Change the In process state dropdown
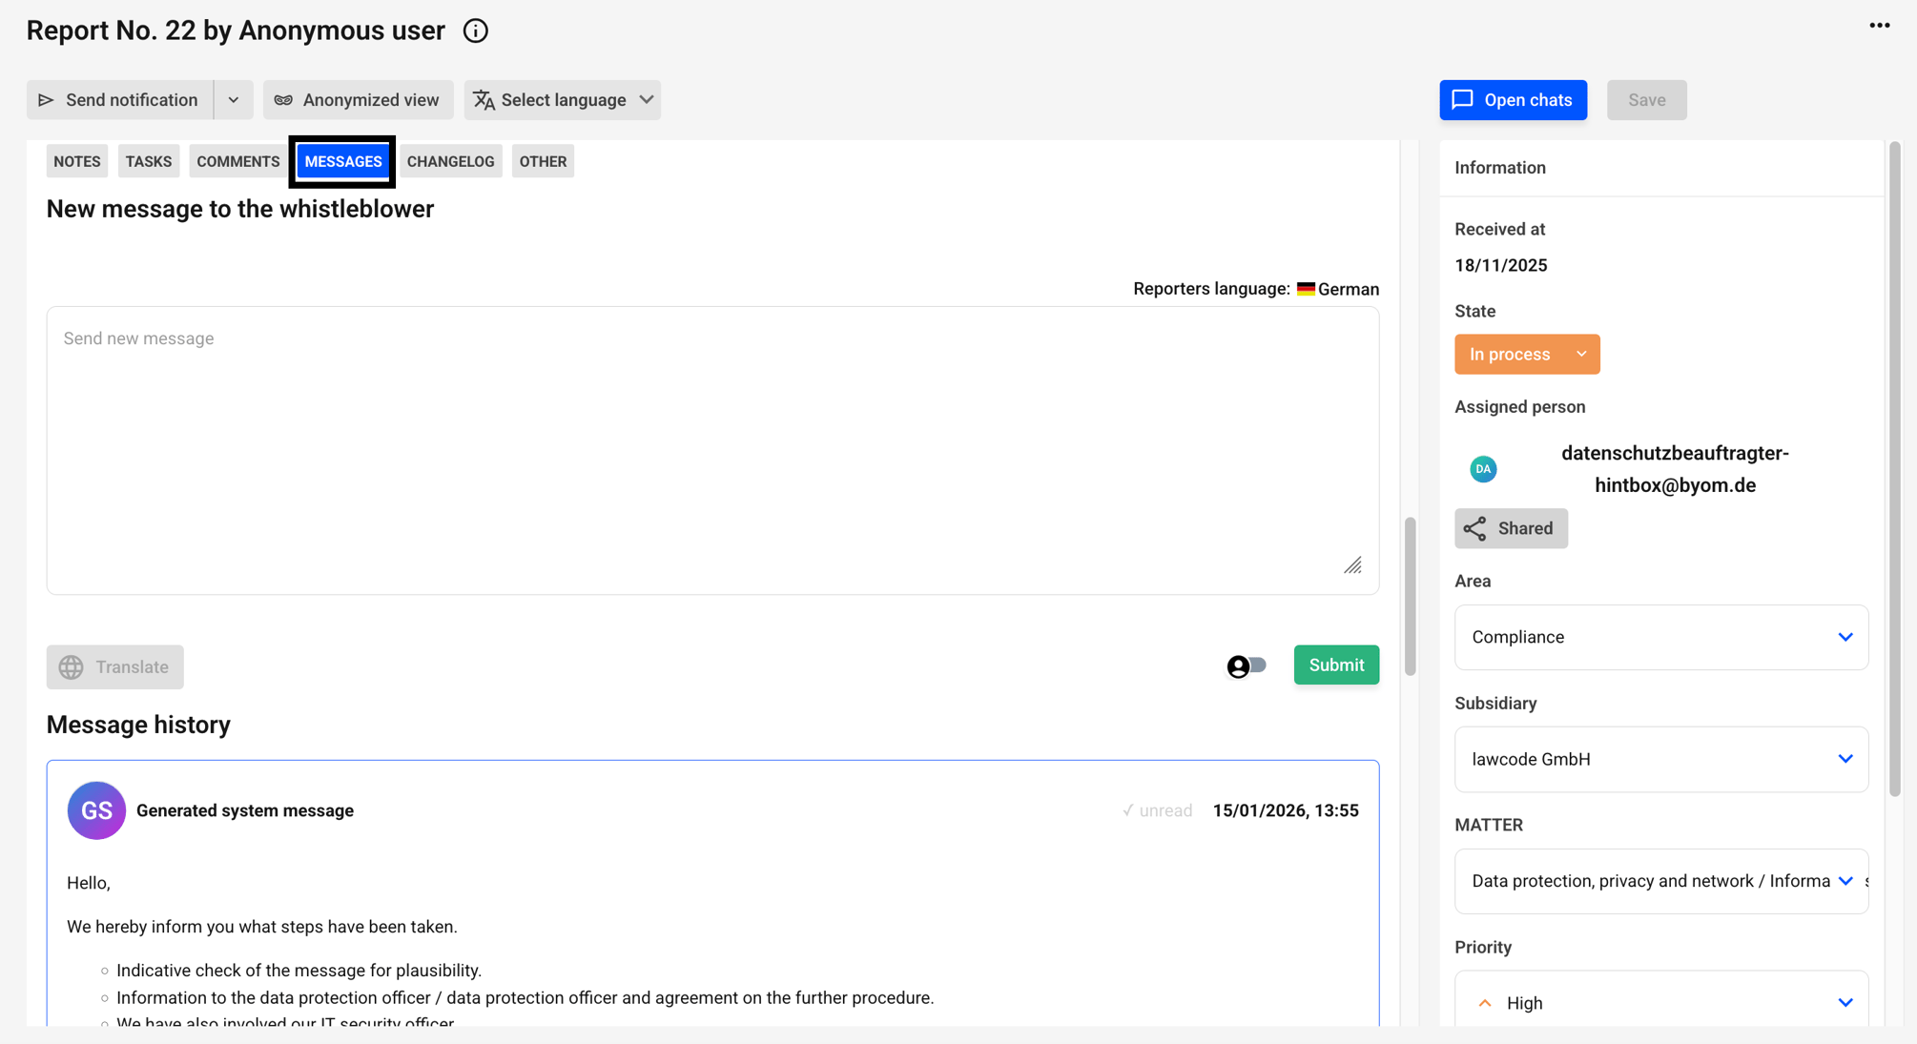This screenshot has width=1917, height=1044. pyautogui.click(x=1527, y=354)
